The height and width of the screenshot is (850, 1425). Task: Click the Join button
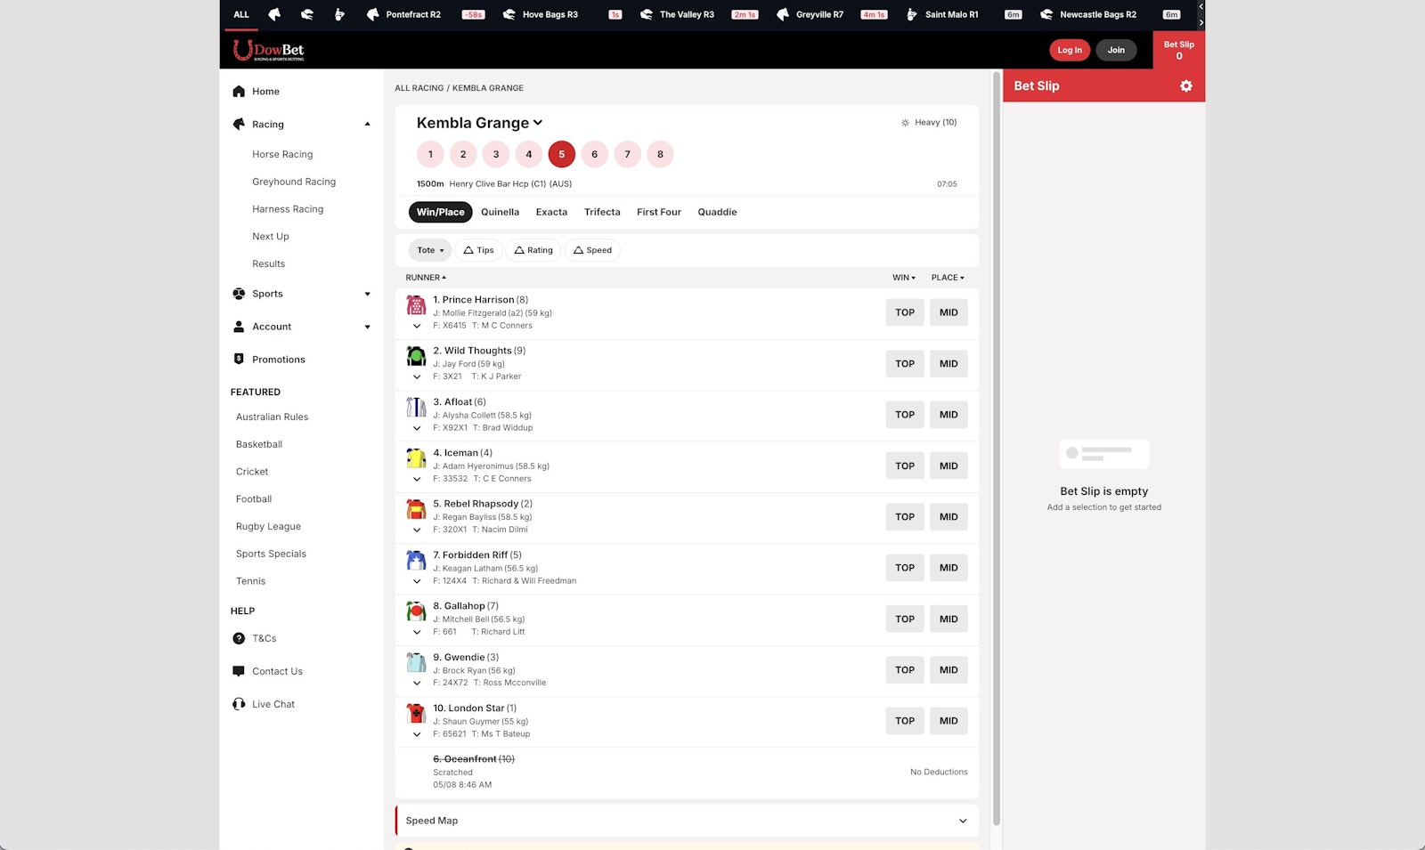(x=1116, y=50)
